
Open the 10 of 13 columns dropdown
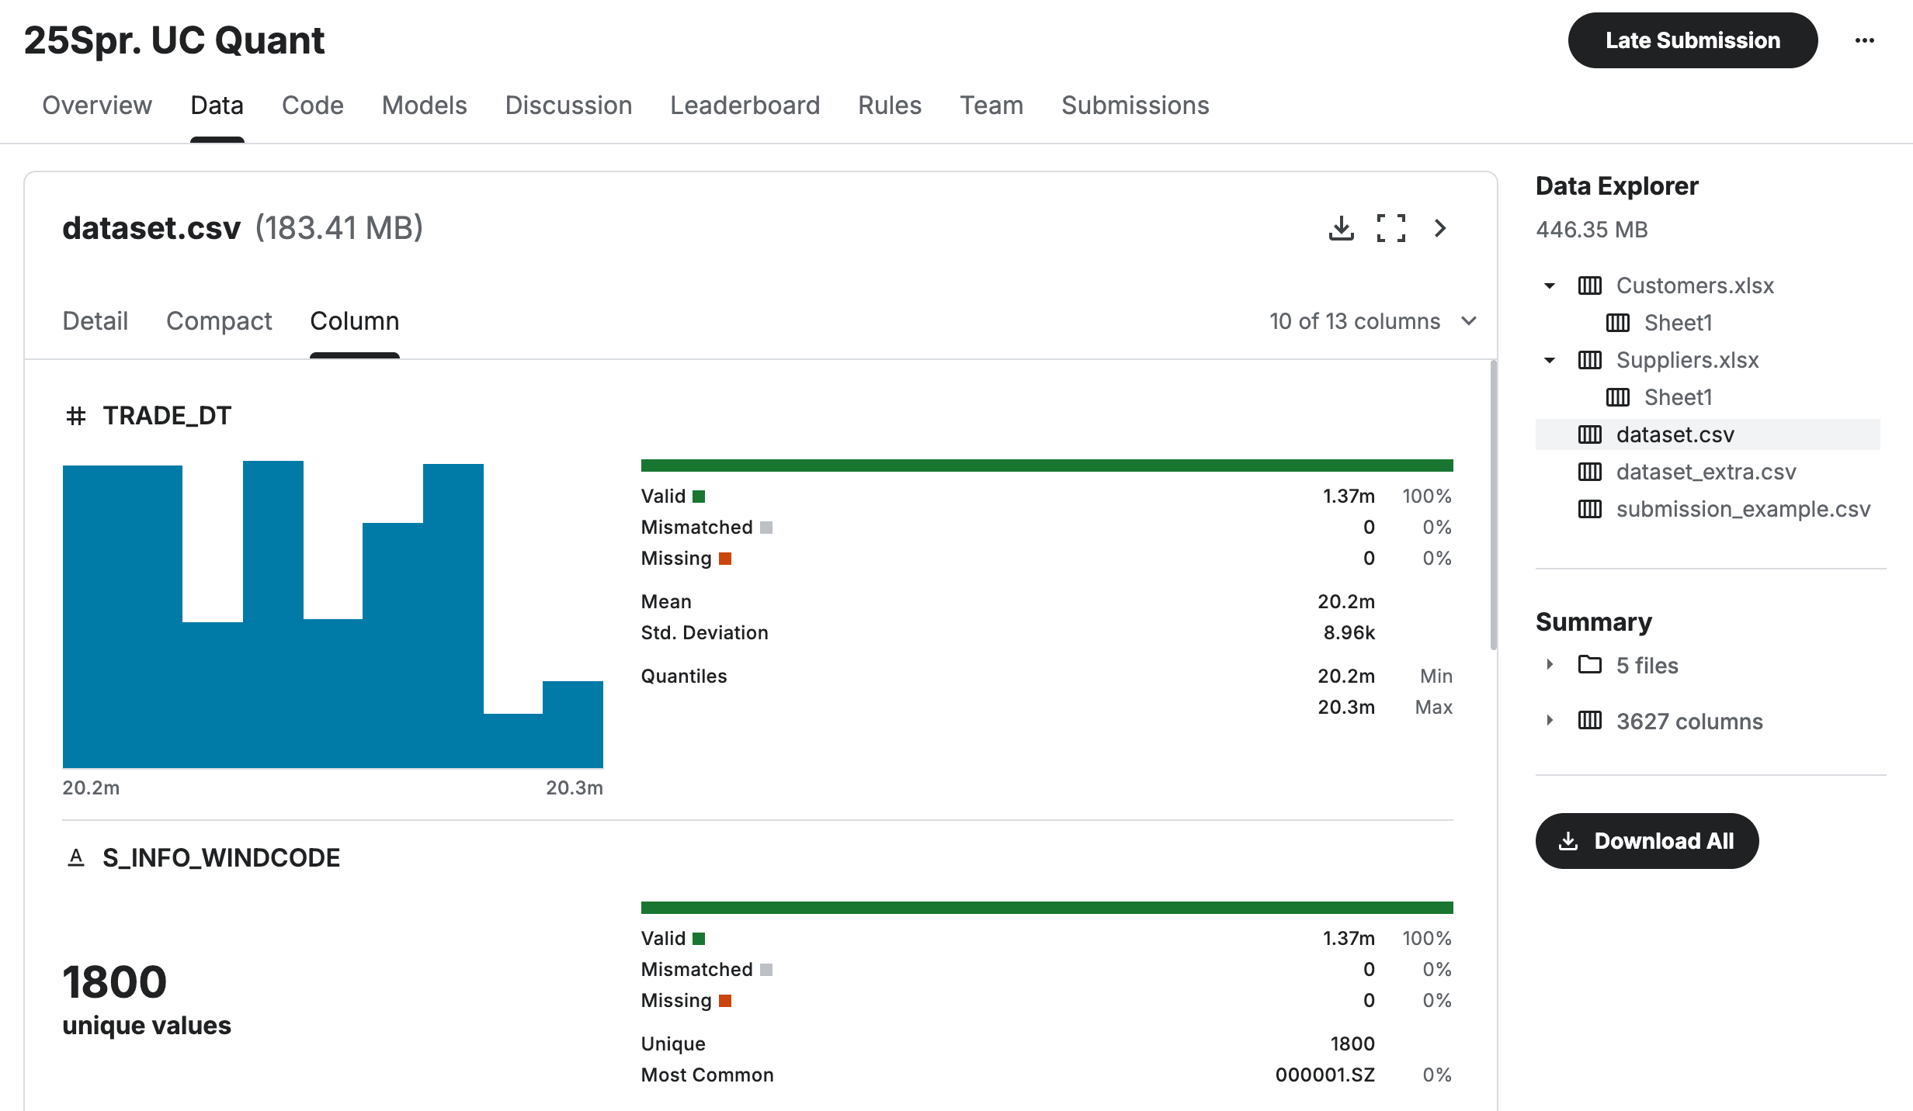tap(1373, 321)
